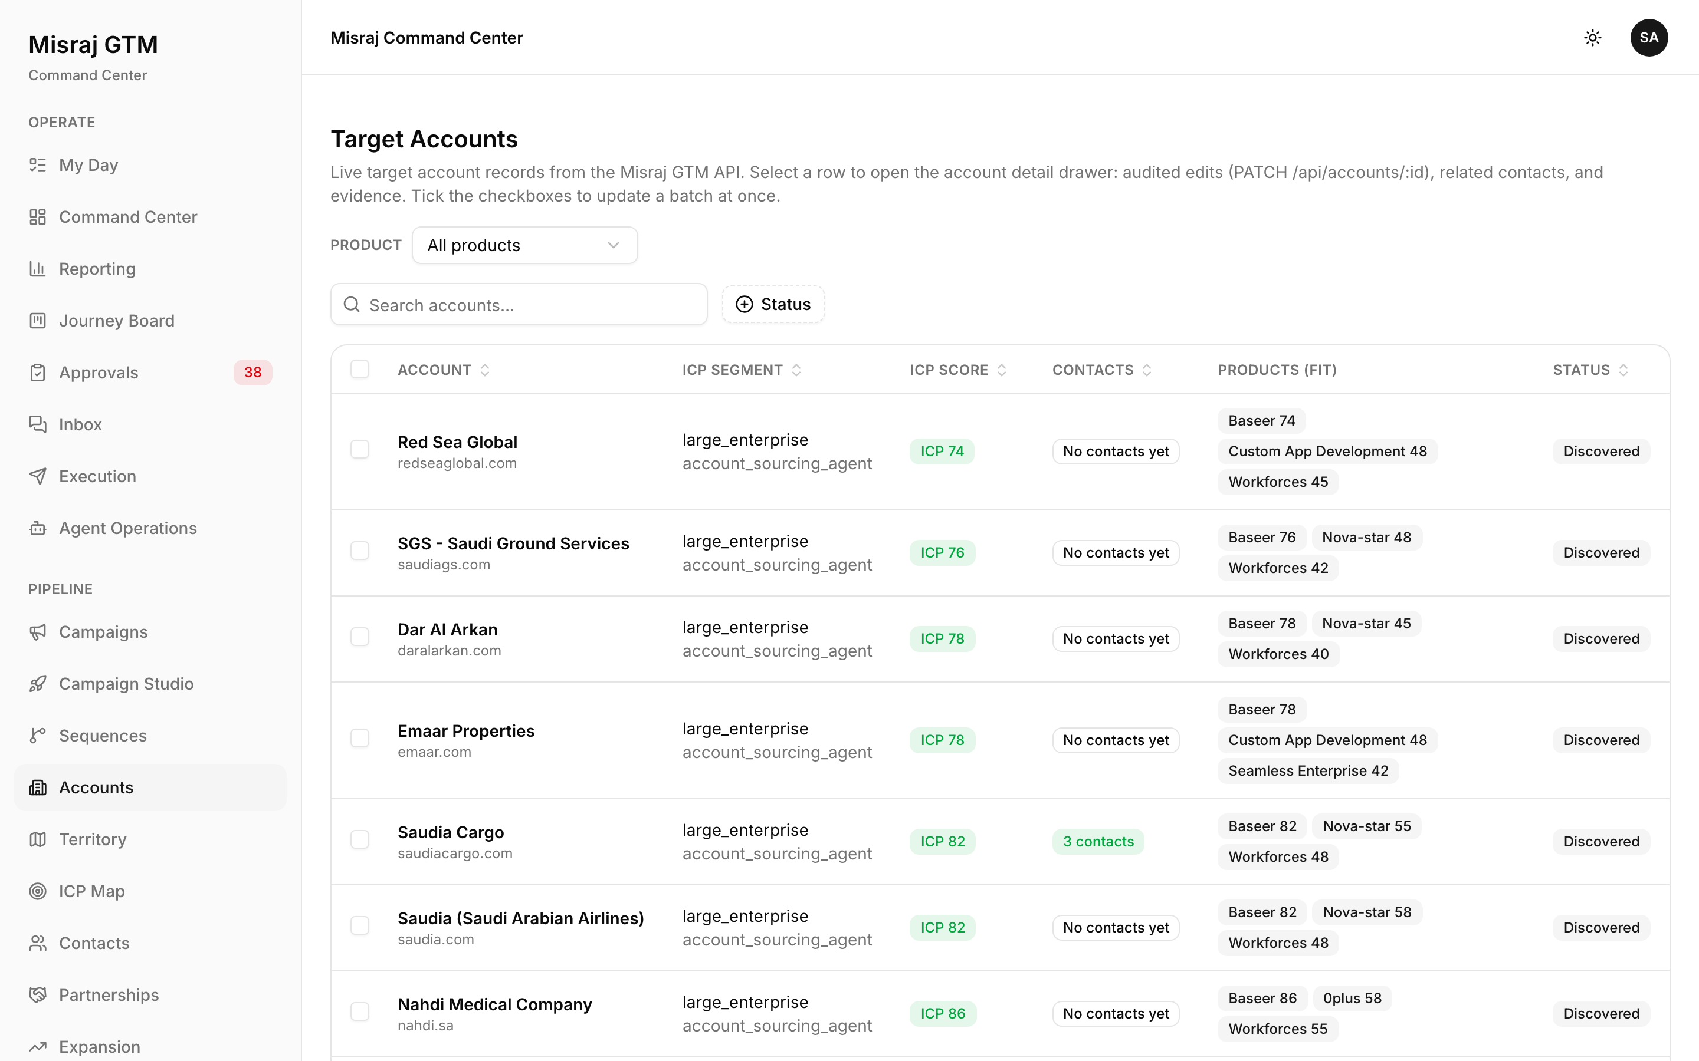This screenshot has height=1061, width=1699.
Task: Click the plus circle icon beside Status
Action: pos(744,304)
